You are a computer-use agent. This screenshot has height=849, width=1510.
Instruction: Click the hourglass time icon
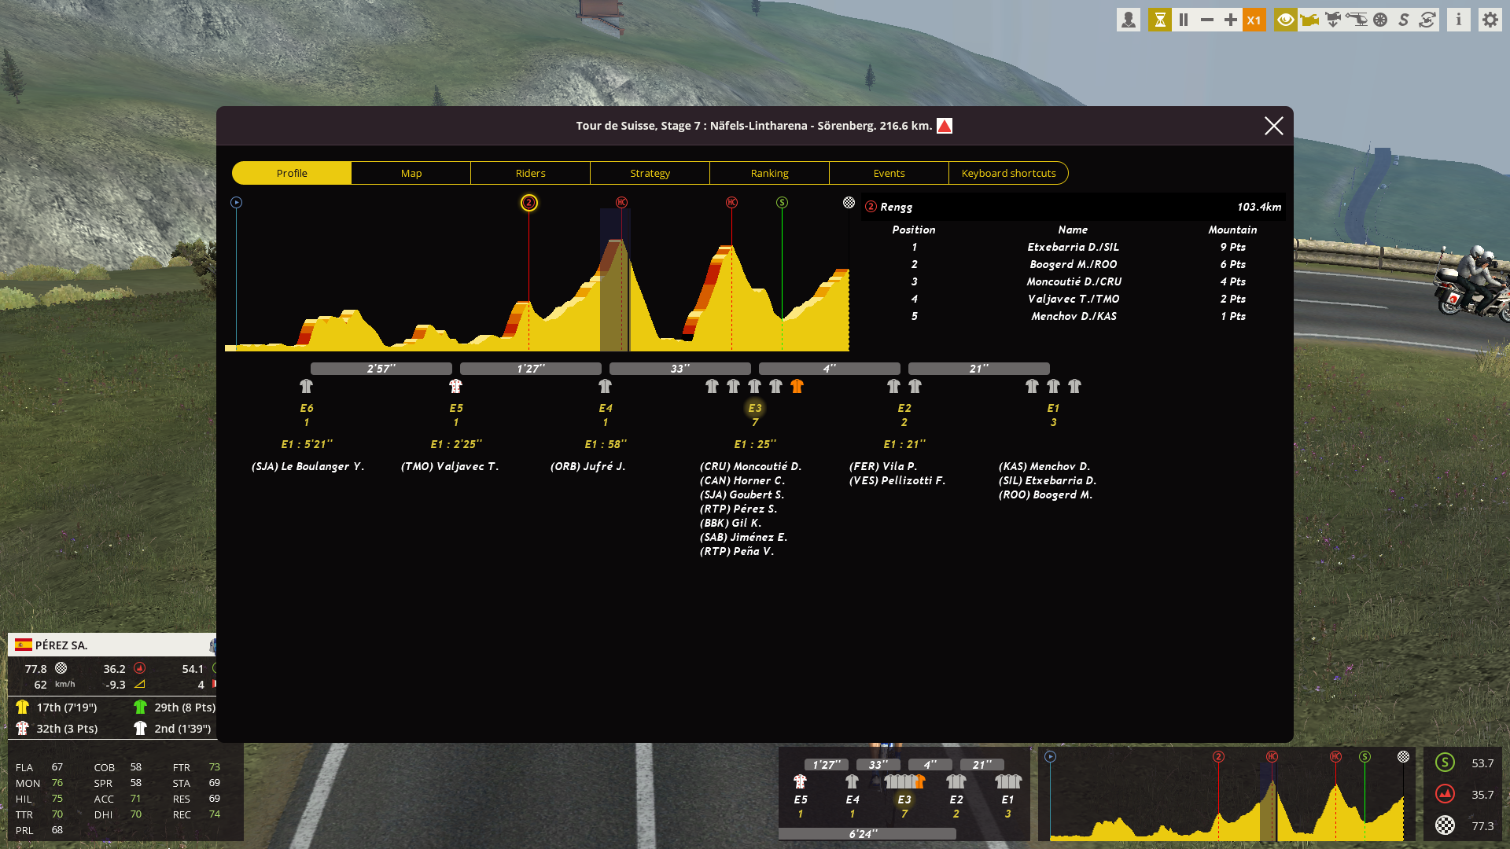tap(1159, 20)
